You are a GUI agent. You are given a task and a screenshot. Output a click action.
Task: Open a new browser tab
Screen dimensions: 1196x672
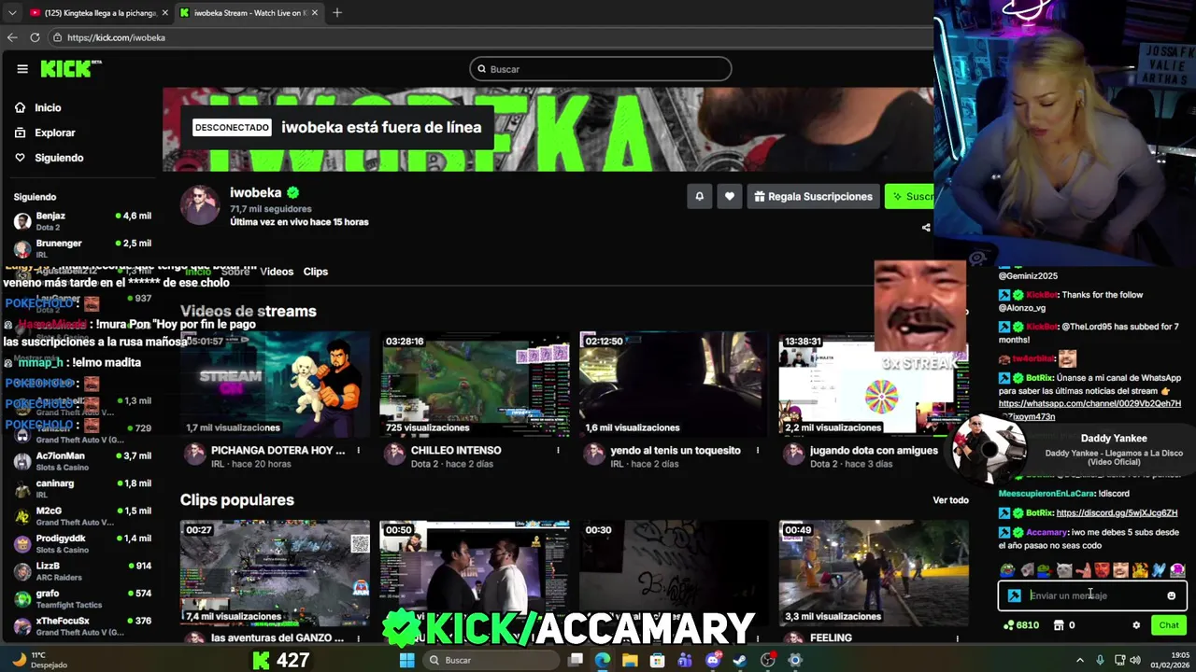[x=337, y=13]
